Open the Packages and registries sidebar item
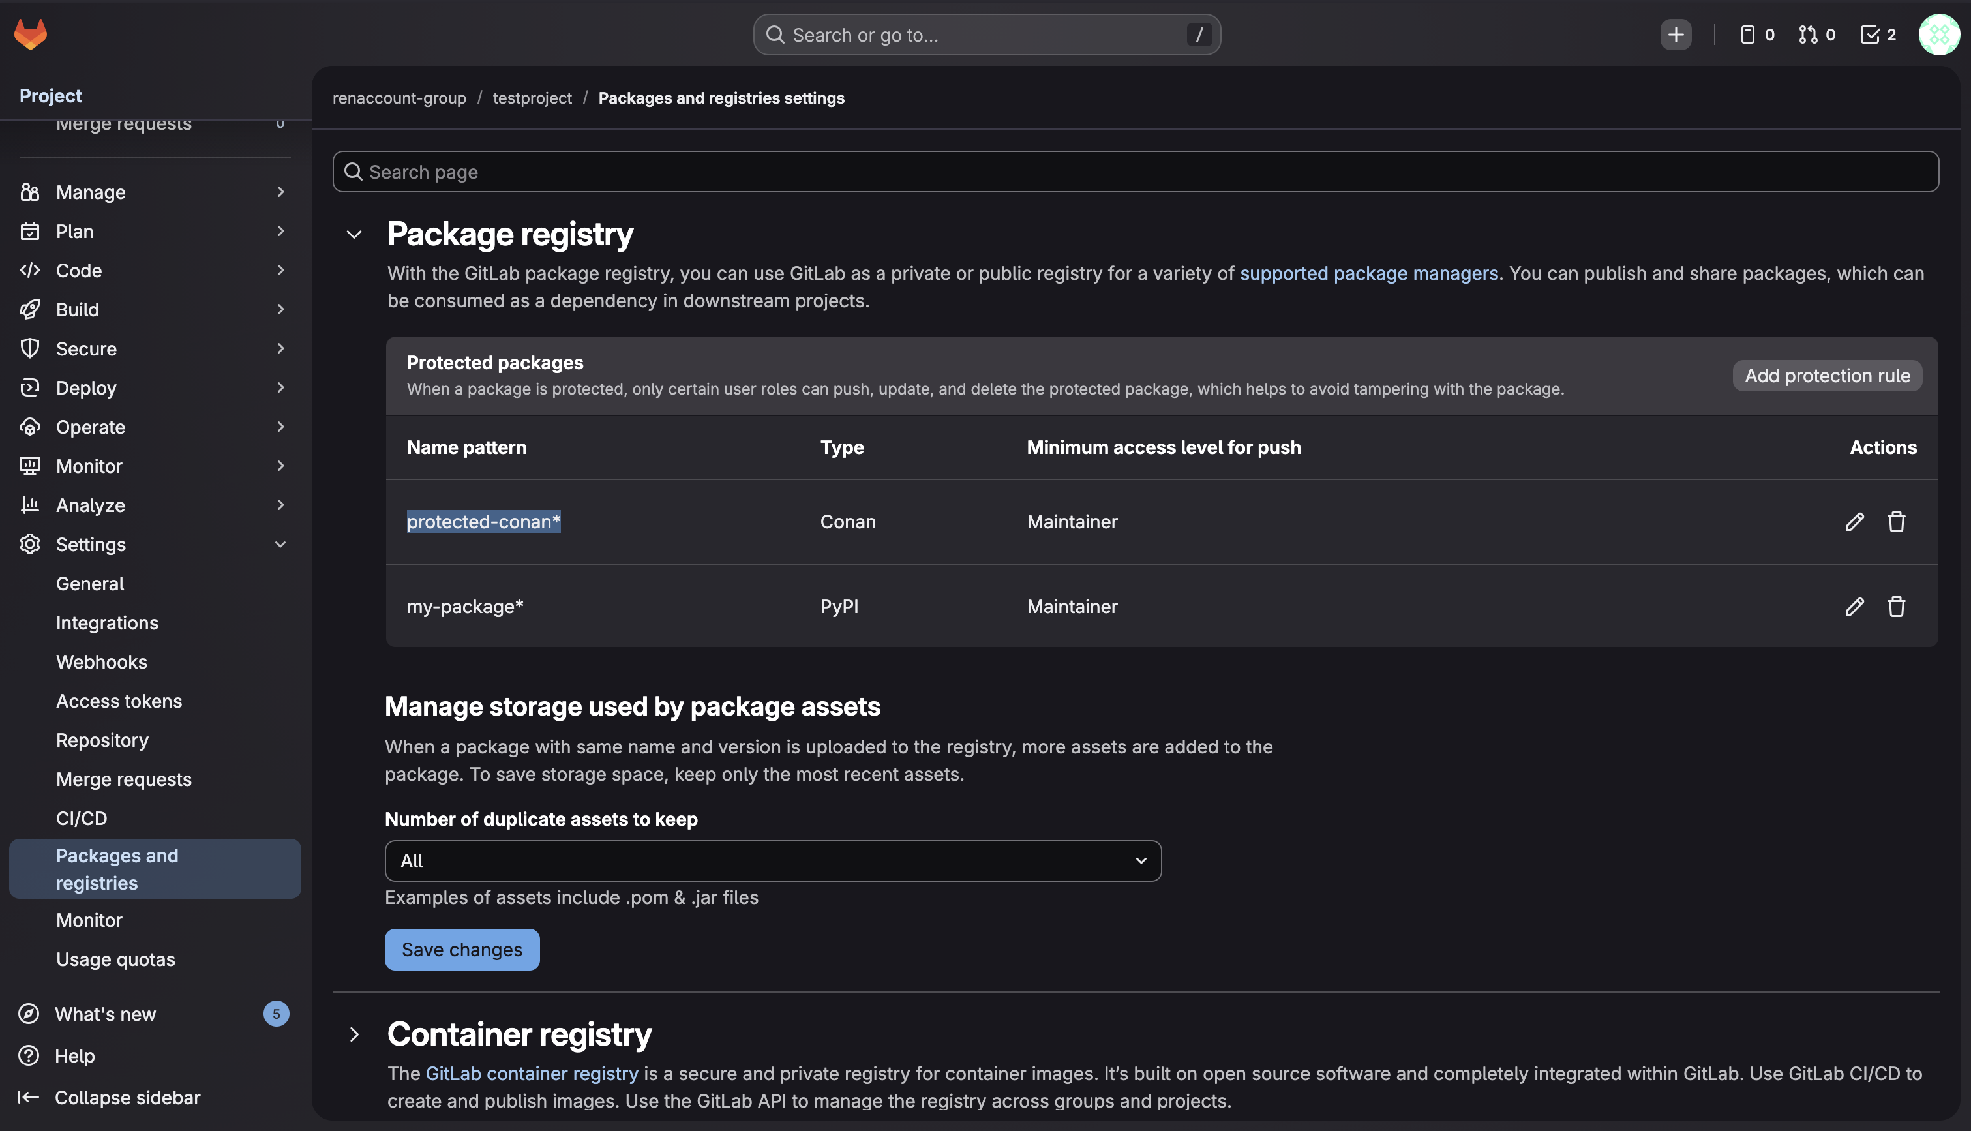Screen dimensions: 1971x1131 pos(155,869)
